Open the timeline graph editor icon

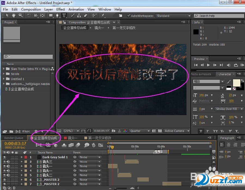click(101, 145)
